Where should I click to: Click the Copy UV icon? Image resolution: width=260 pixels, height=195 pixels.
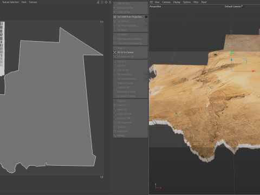[114, 101]
